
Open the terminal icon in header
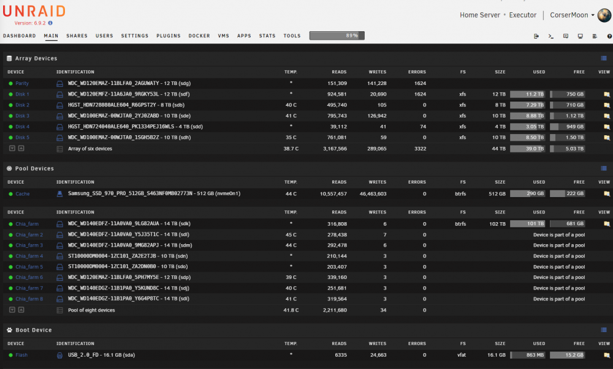pos(551,36)
